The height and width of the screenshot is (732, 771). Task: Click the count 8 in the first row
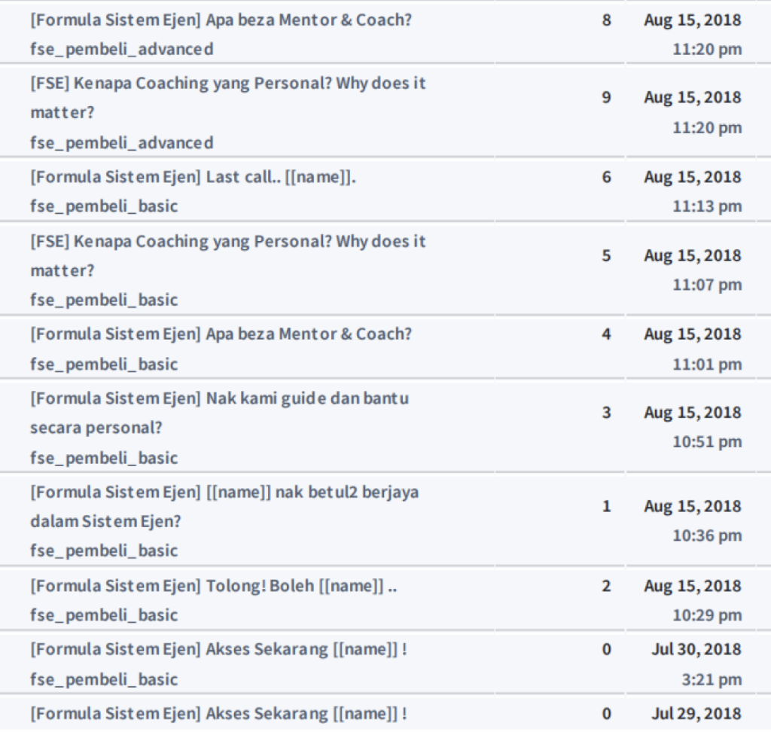pos(607,20)
